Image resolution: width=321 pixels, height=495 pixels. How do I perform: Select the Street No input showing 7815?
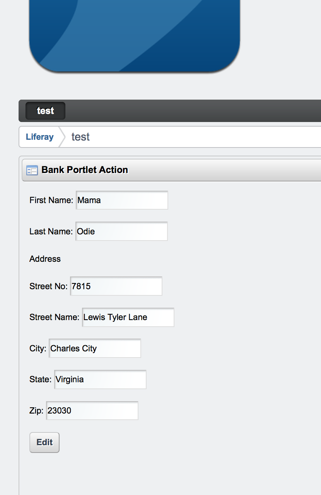[116, 286]
